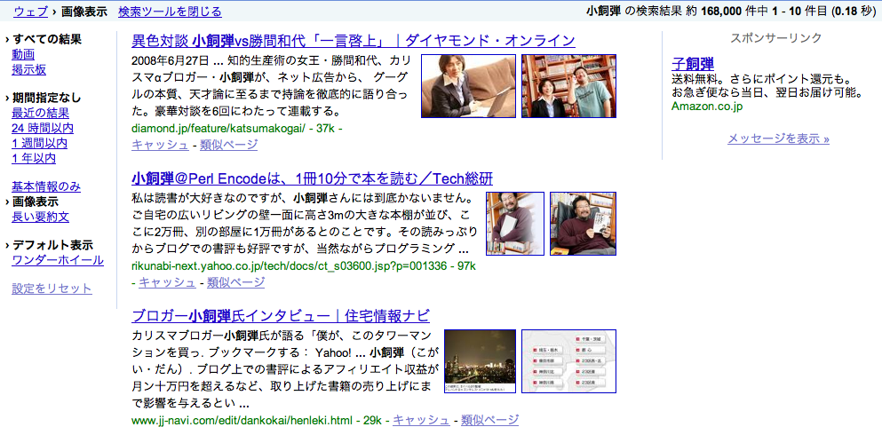Click 設定をリセット link

(x=52, y=289)
